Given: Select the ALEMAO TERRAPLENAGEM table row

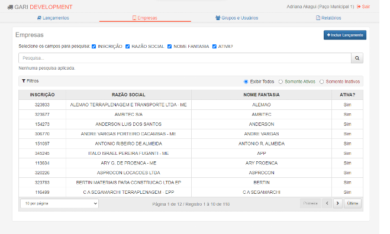Looking at the screenshot, I should tap(191, 105).
